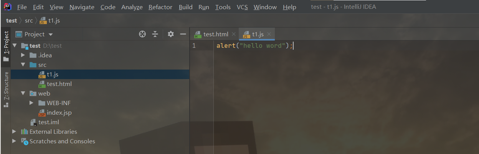479x154 pixels.
Task: Click the Locate/Select Opened File target icon
Action: (x=142, y=34)
